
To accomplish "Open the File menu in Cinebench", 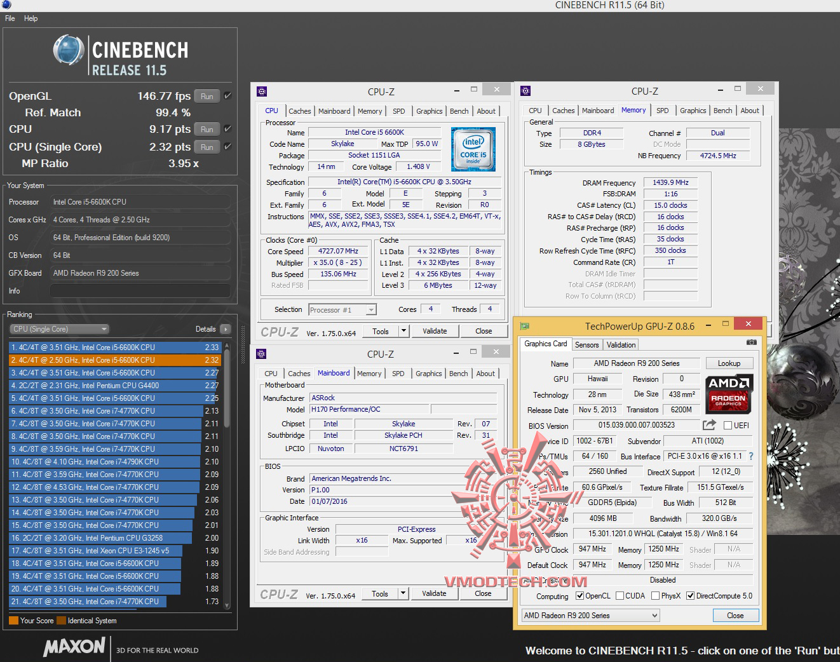I will (10, 18).
